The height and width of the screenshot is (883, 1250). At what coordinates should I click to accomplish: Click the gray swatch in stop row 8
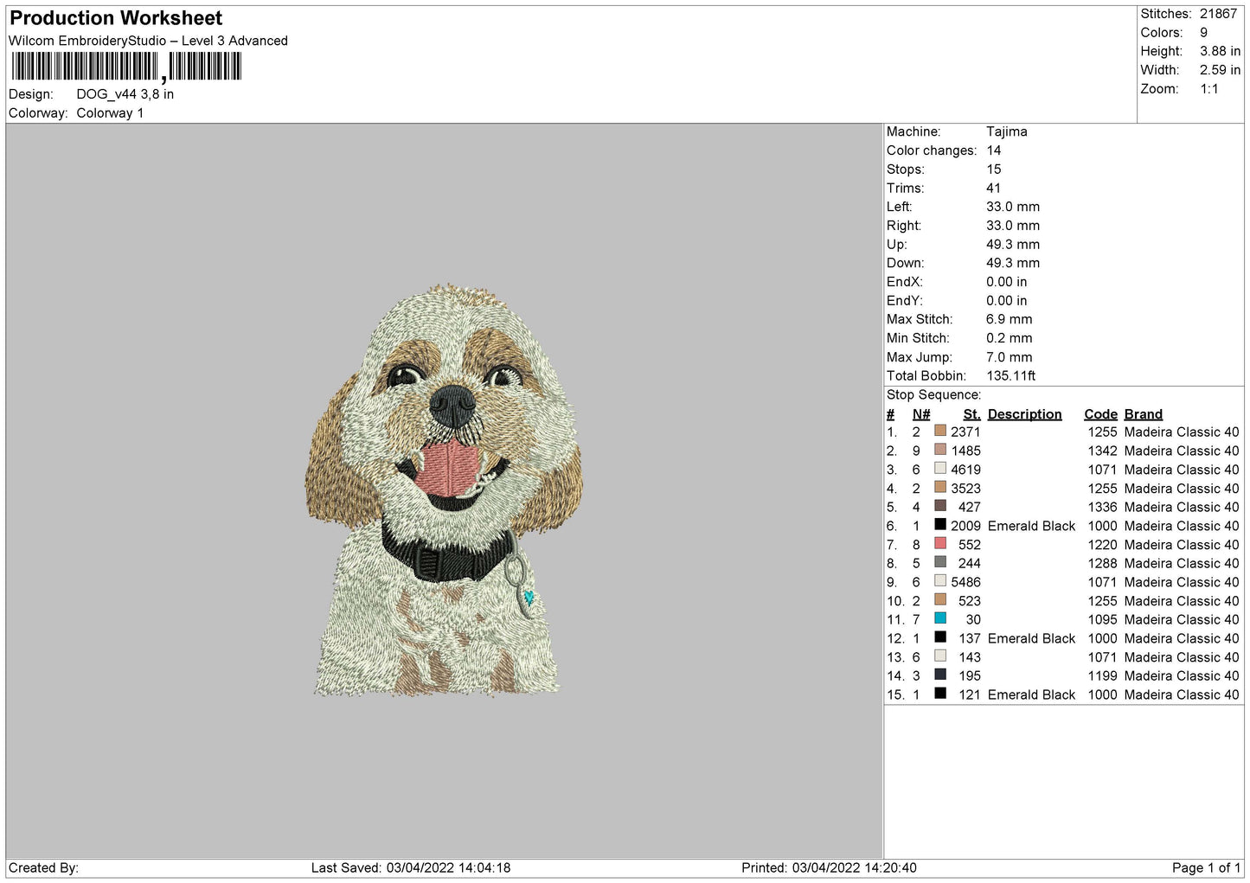coord(940,562)
